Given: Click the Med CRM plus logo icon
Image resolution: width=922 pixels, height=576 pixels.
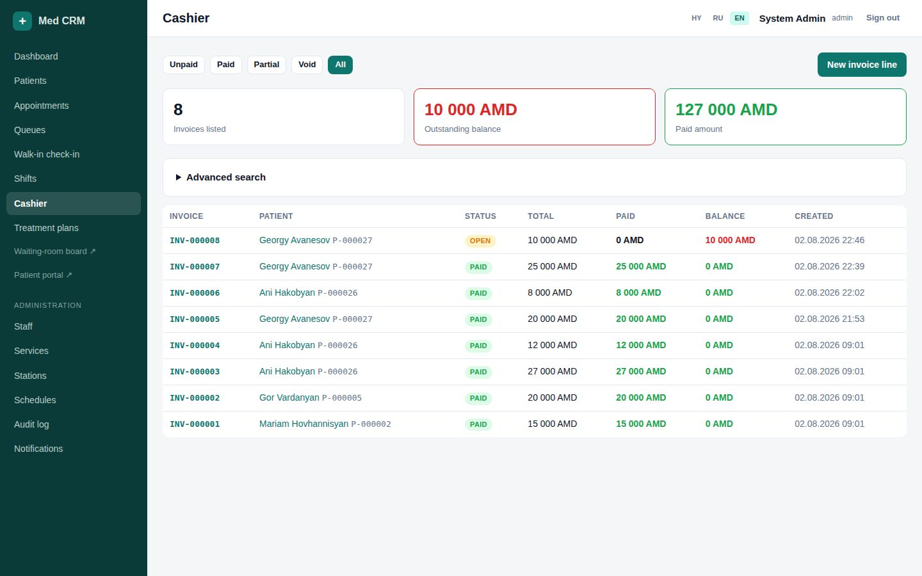Looking at the screenshot, I should pos(22,20).
